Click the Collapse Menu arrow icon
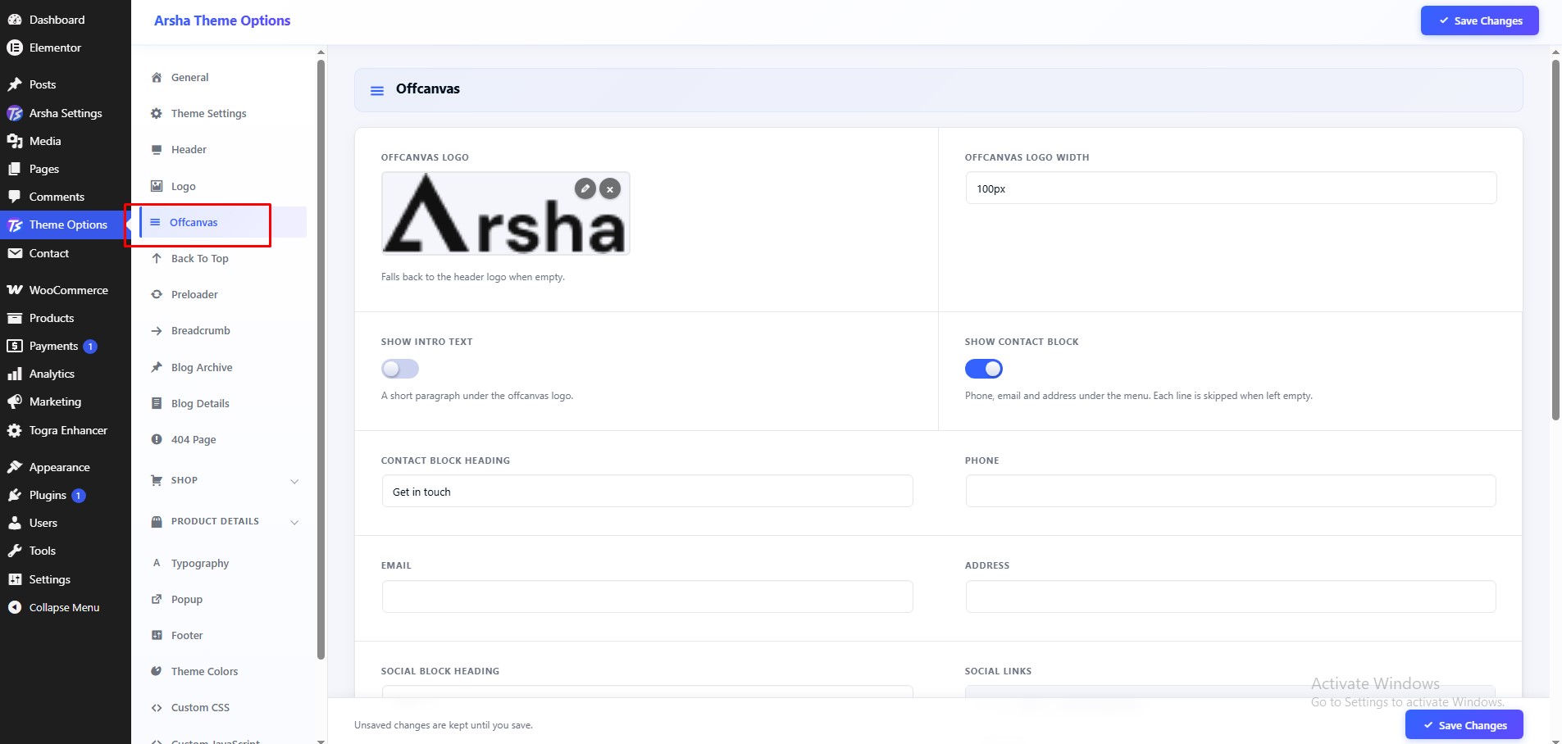This screenshot has width=1562, height=744. 15,607
